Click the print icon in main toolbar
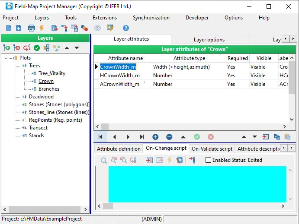The height and width of the screenshot is (224, 299). (31, 28)
